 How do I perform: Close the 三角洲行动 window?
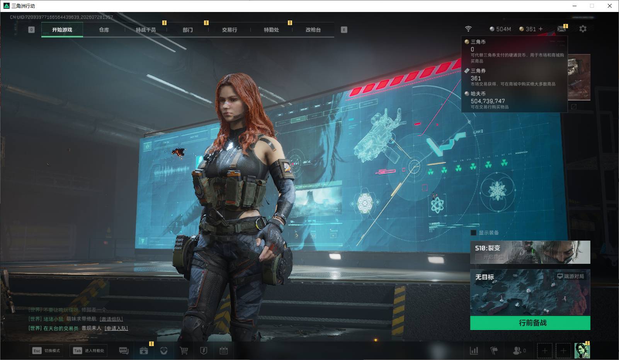[x=610, y=6]
